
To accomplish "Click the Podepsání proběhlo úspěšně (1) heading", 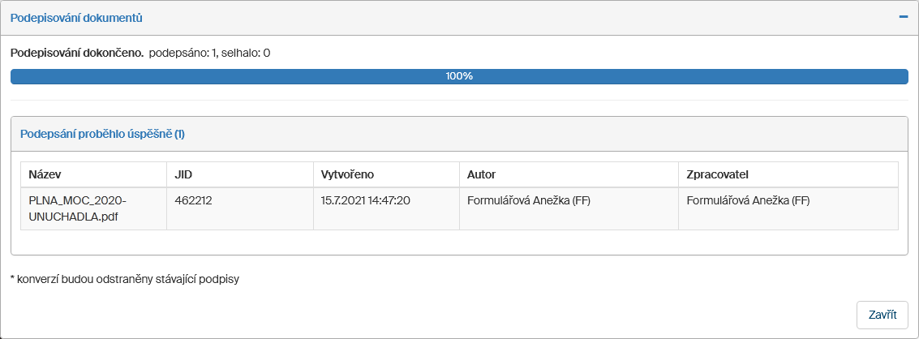I will coord(102,134).
